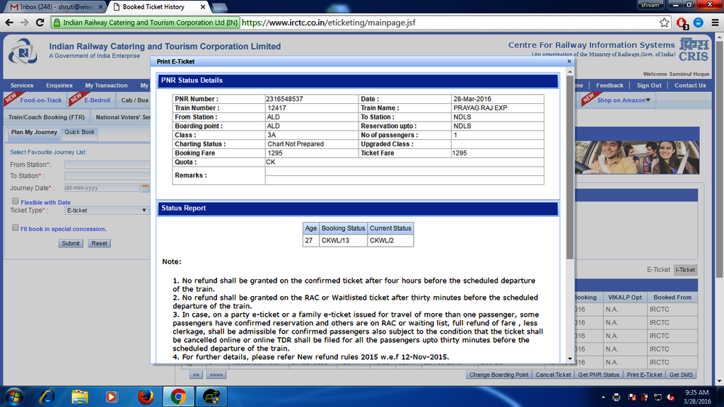Click the Get SMS button
Screen dimensions: 724x407
coord(681,374)
